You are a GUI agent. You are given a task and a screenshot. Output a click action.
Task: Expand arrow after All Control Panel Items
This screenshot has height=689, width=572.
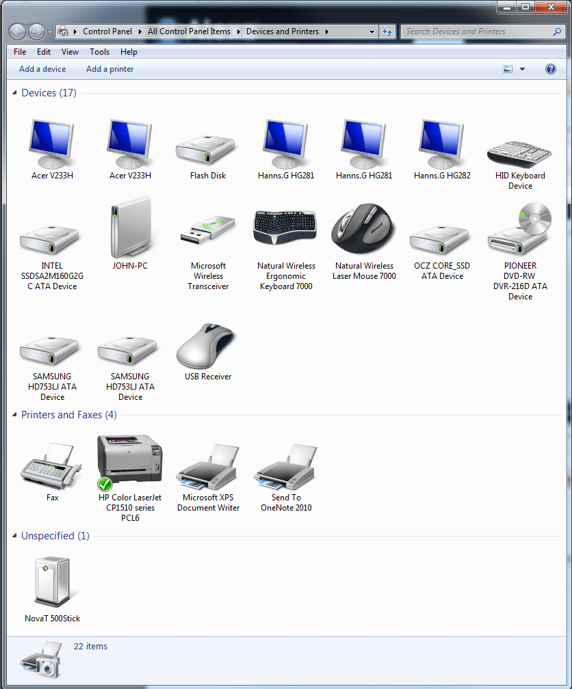(x=239, y=31)
